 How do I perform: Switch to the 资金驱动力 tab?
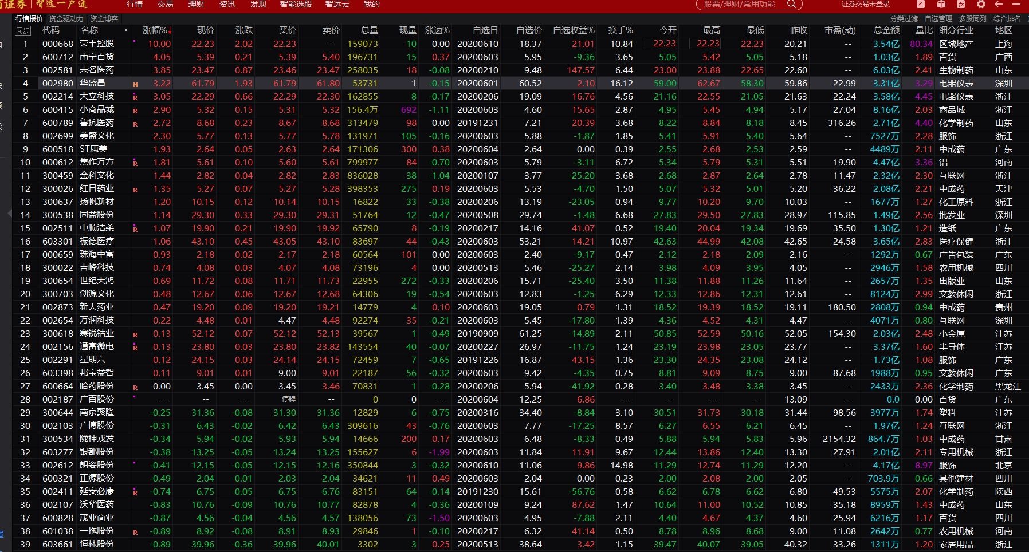coord(66,19)
